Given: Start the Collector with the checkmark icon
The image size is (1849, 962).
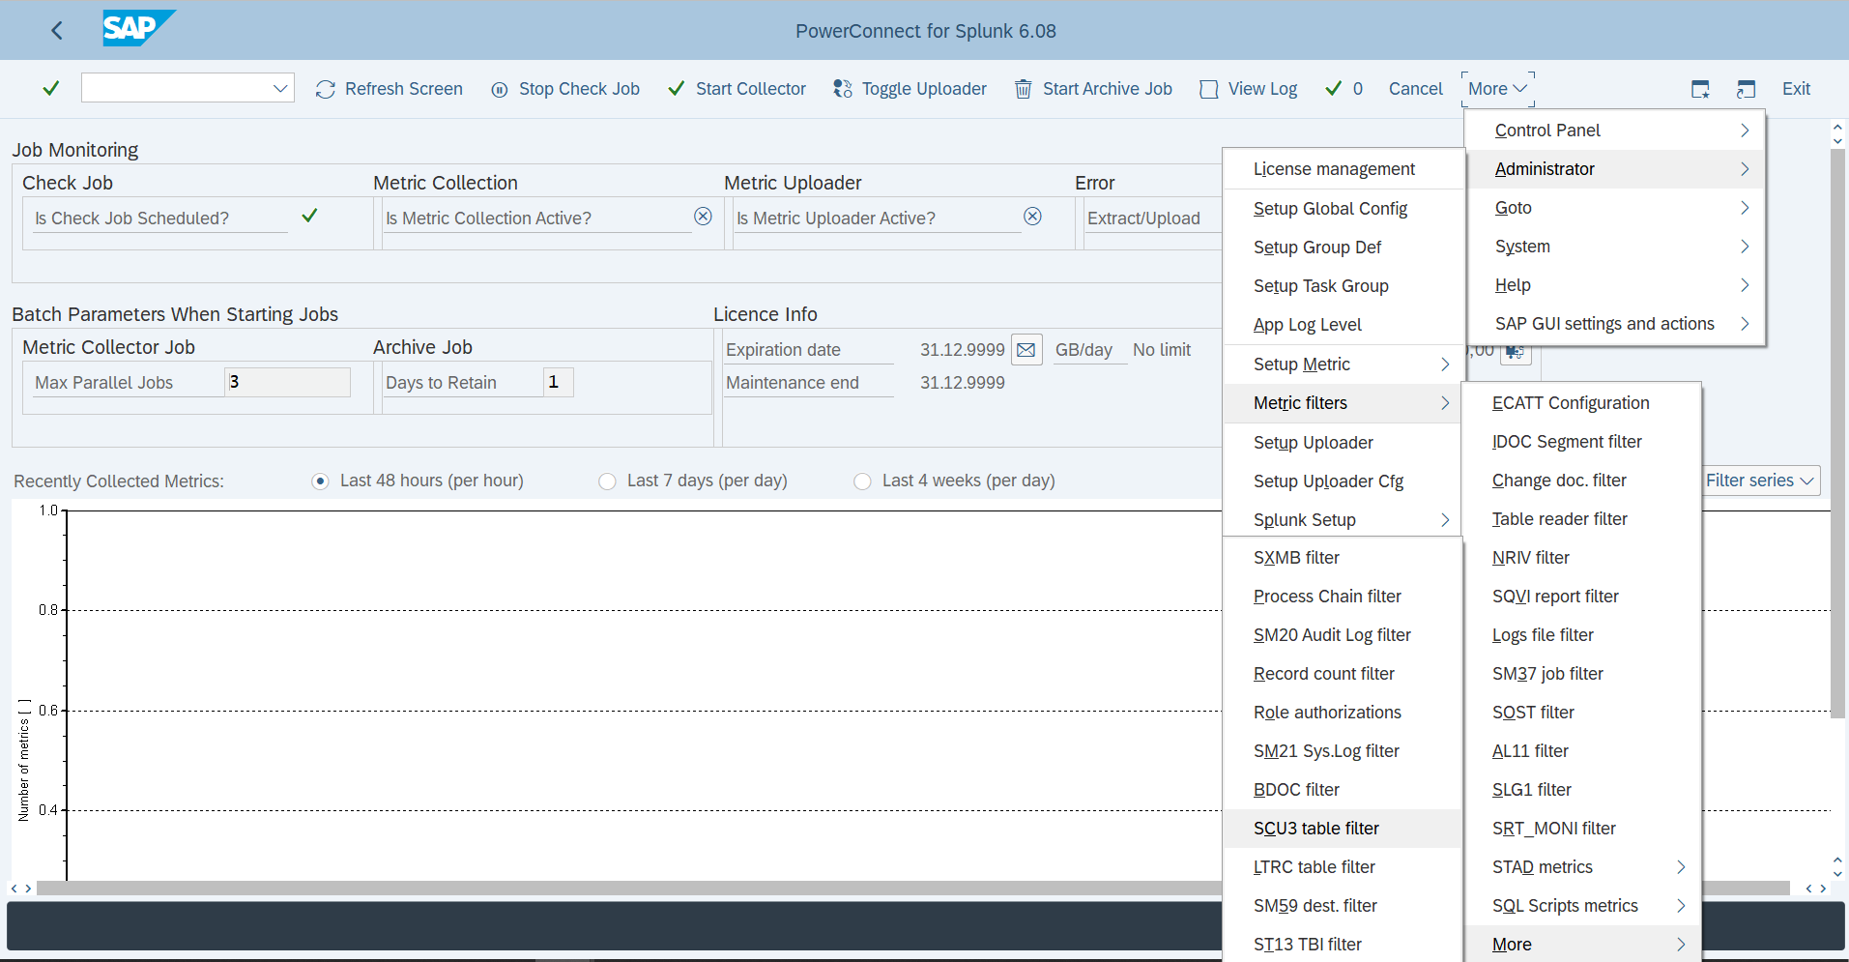Looking at the screenshot, I should coord(676,88).
